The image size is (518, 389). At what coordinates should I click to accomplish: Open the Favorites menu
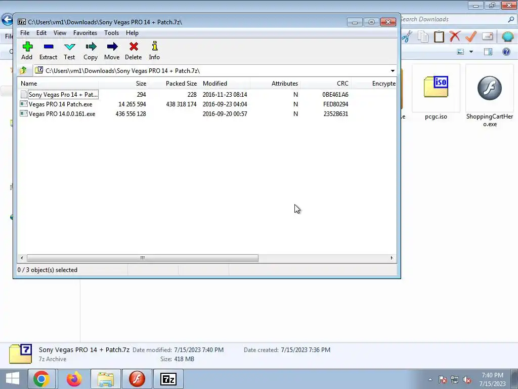tap(85, 33)
